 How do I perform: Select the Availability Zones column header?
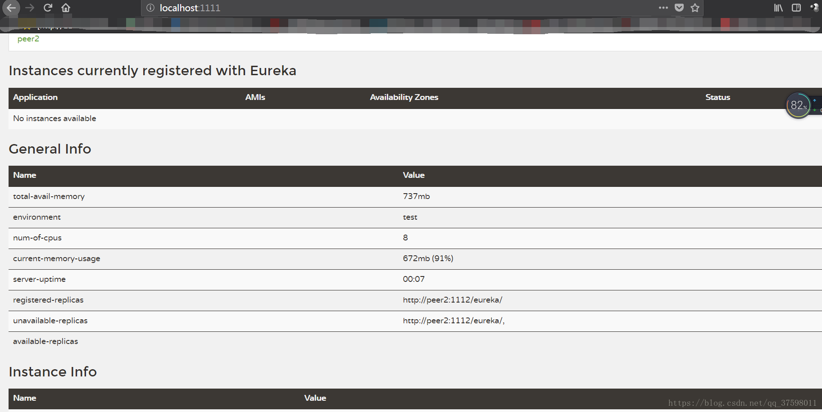click(404, 97)
